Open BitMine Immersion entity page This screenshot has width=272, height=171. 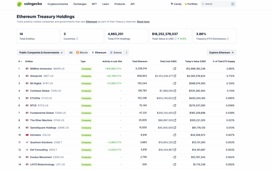click(x=41, y=69)
